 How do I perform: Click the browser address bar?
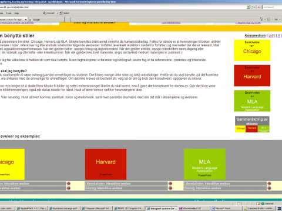click(123, 7)
